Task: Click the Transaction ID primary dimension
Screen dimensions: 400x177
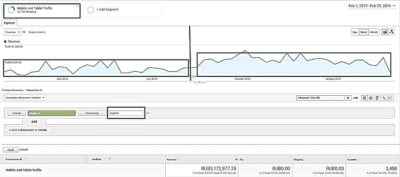Action: coord(34,90)
